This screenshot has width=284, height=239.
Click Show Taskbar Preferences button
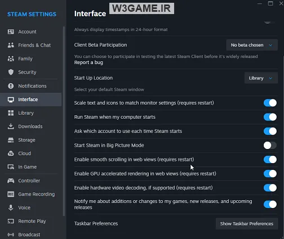coord(247,224)
